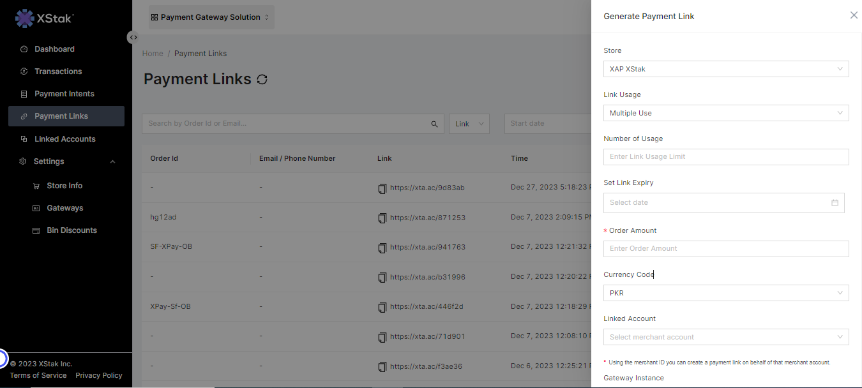Click the Home breadcrumb link

153,54
